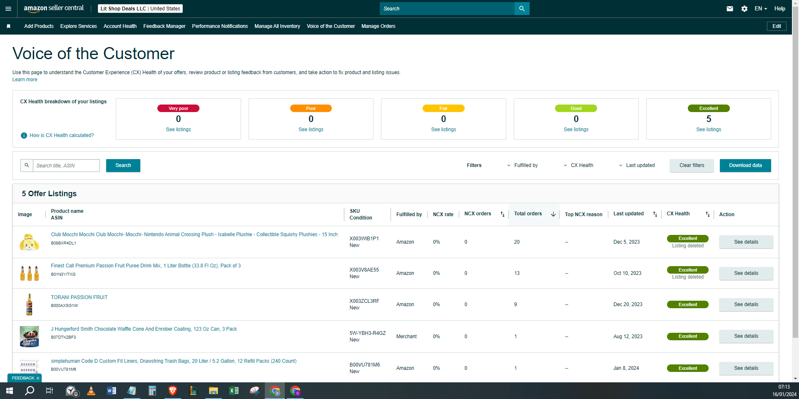Screen dimensions: 799x399
Task: Open Feedback Manager
Action: 164,26
